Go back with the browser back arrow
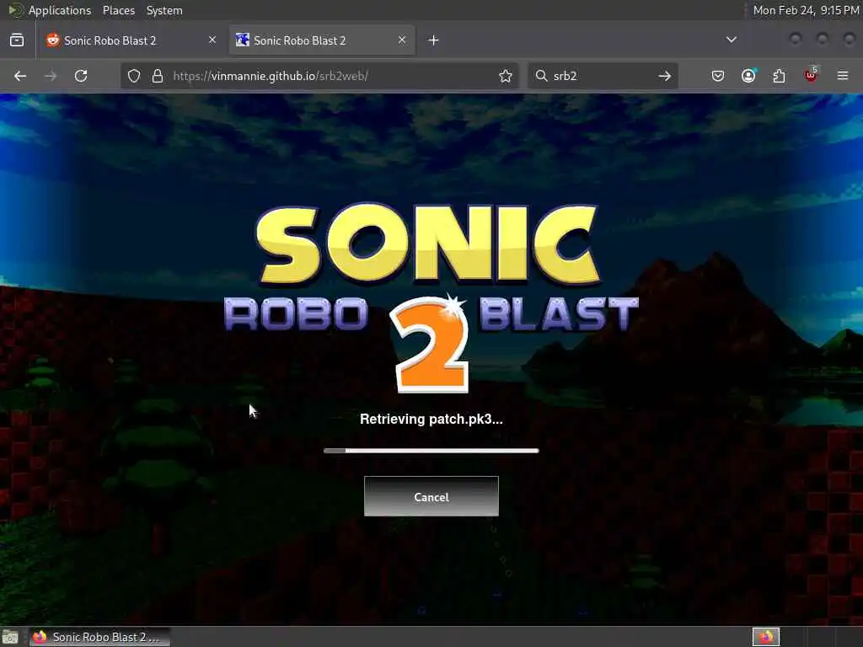This screenshot has height=647, width=863. [x=20, y=76]
